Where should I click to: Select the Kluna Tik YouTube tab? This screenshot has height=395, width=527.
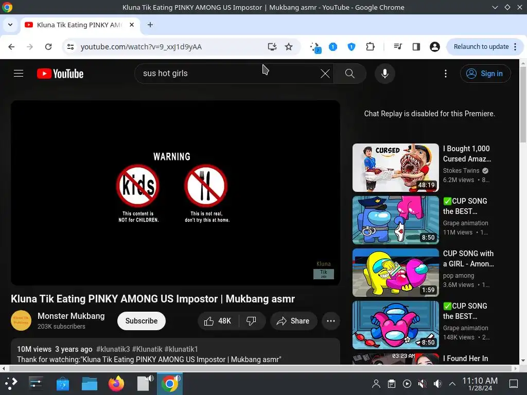pyautogui.click(x=79, y=25)
